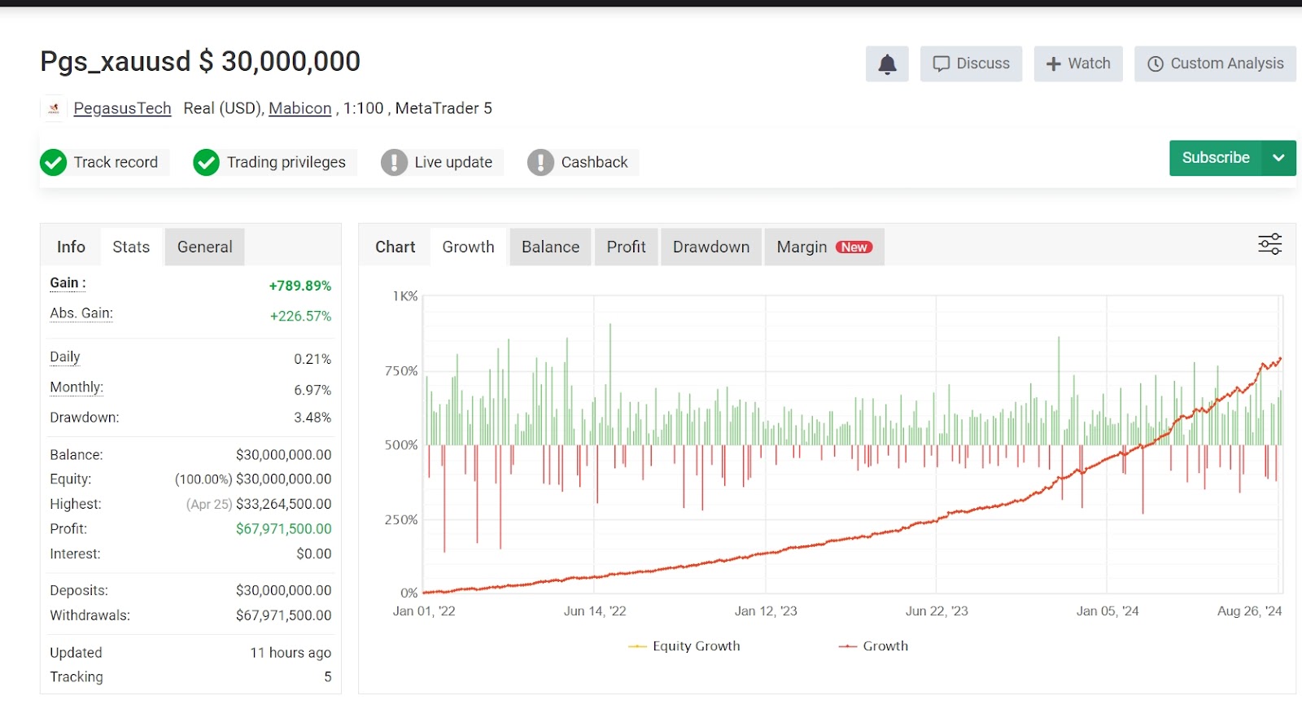Click the Withdrawals $67,971,500.00 value
This screenshot has height=709, width=1302.
(283, 615)
